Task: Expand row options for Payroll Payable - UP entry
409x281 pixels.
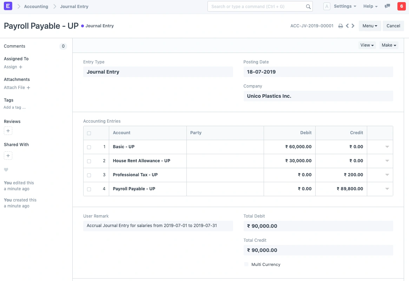Action: pos(387,189)
